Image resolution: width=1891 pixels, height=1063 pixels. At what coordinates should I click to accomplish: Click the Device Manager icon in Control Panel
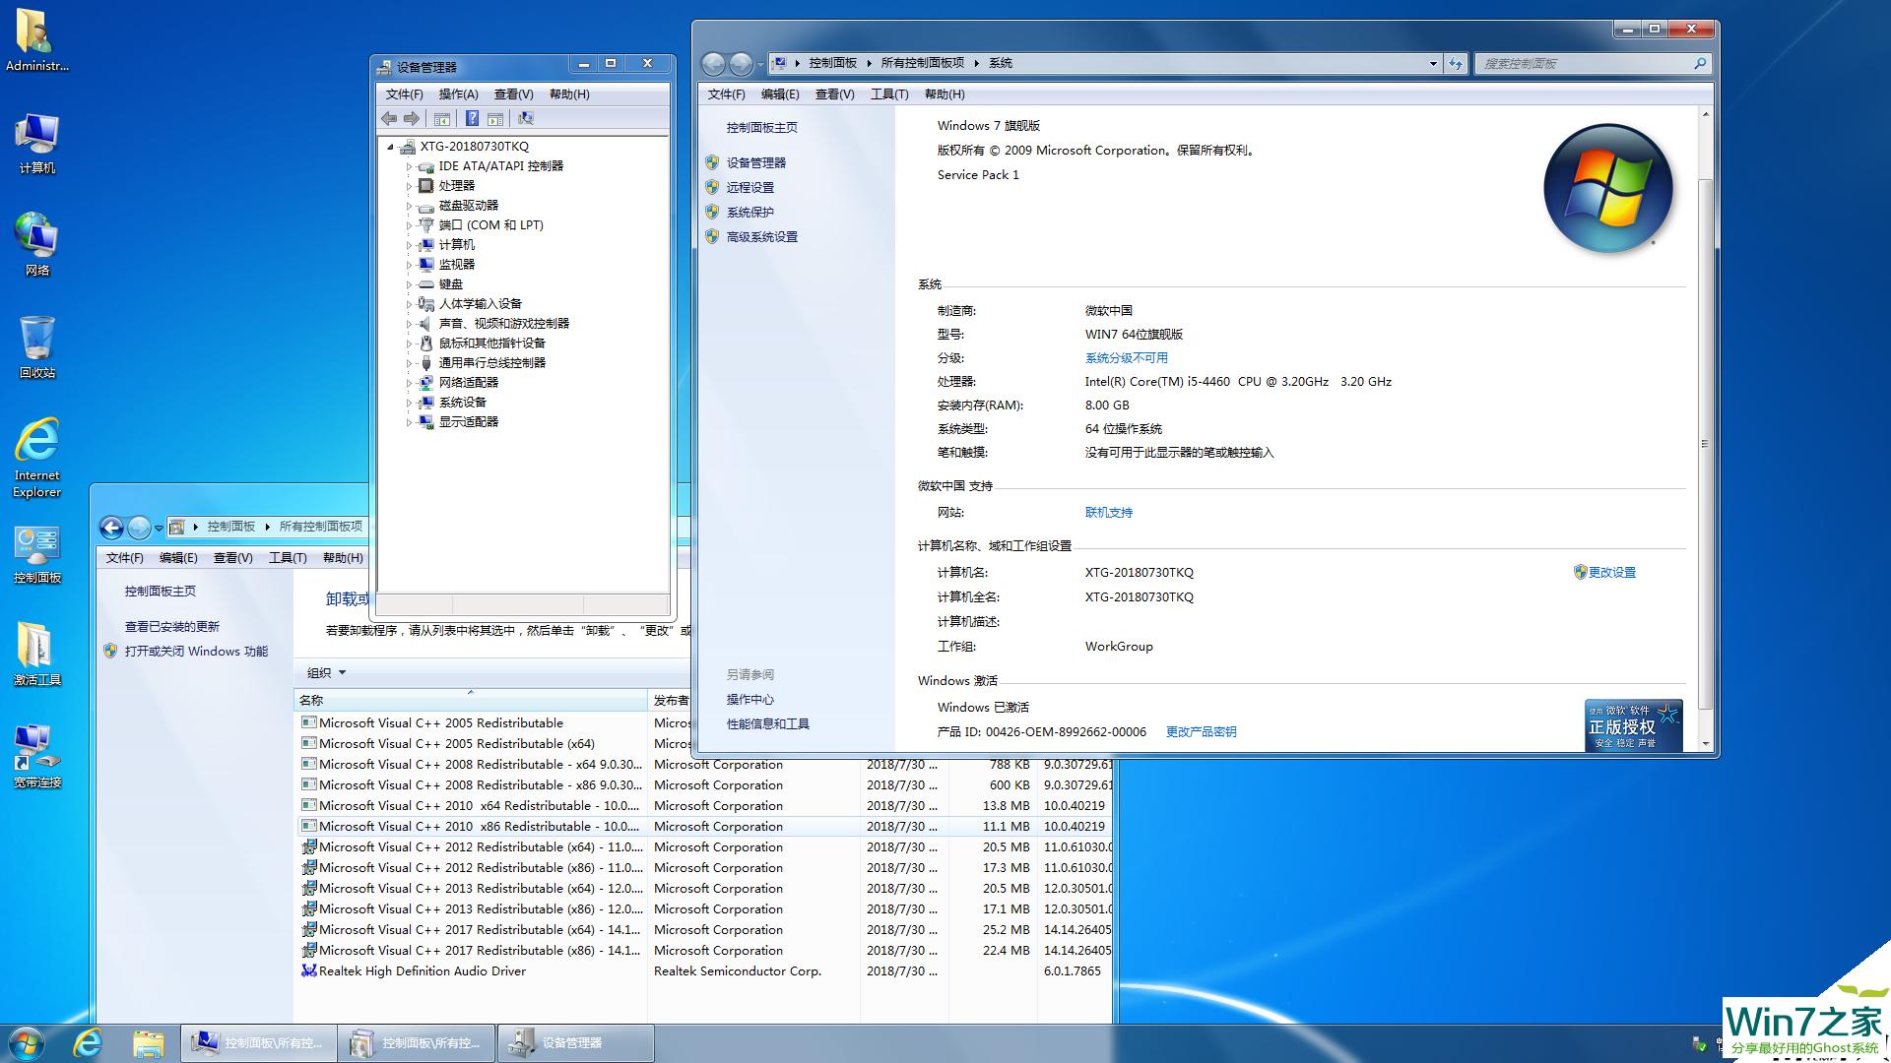pos(759,162)
